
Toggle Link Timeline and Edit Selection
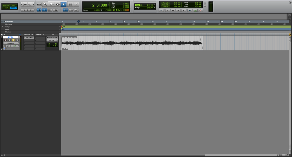44,10
